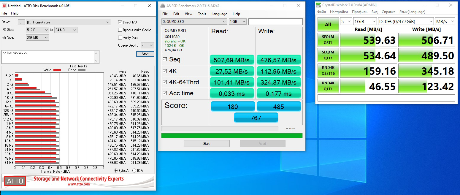Uncheck the Acc.time test checkbox
The width and height of the screenshot is (460, 195).
[165, 93]
